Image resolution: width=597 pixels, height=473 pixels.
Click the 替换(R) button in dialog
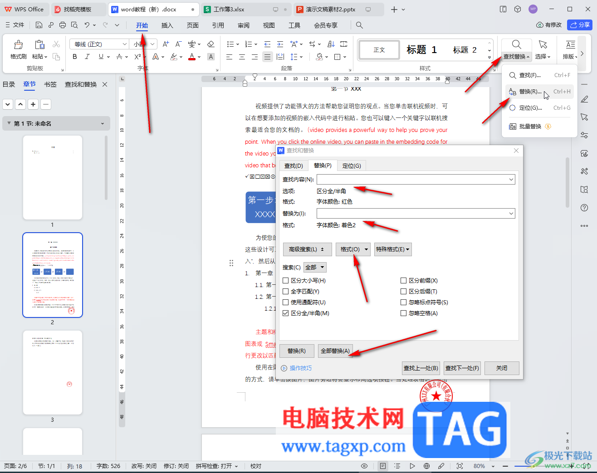[x=297, y=351]
